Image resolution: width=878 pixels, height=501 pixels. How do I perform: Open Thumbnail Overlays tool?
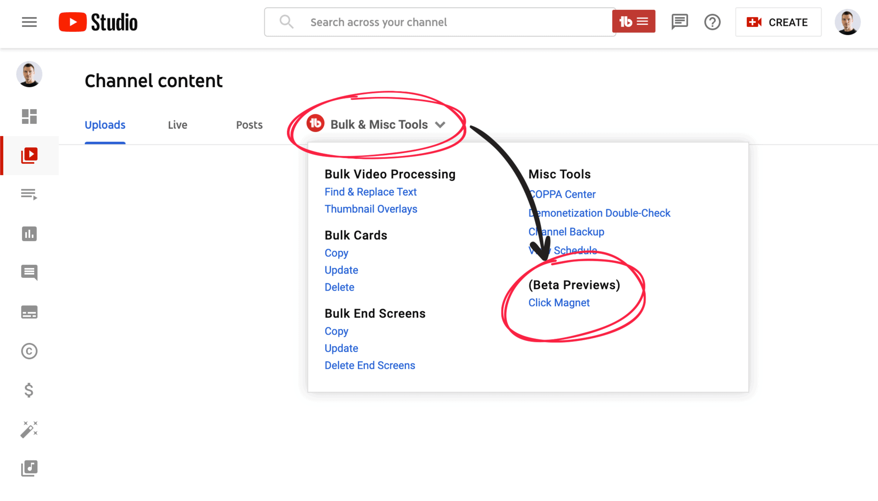coord(371,209)
